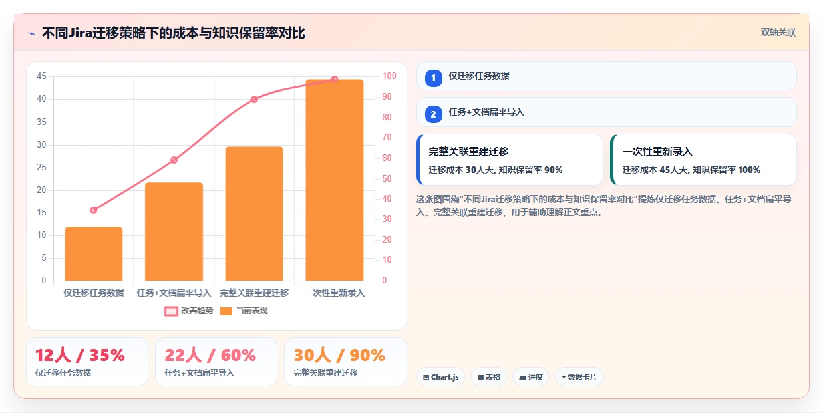Select the 一次性重新录入 detail card
The width and height of the screenshot is (823, 413).
[x=703, y=160]
